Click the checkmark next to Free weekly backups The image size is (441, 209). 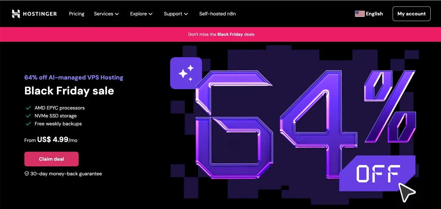[28, 124]
